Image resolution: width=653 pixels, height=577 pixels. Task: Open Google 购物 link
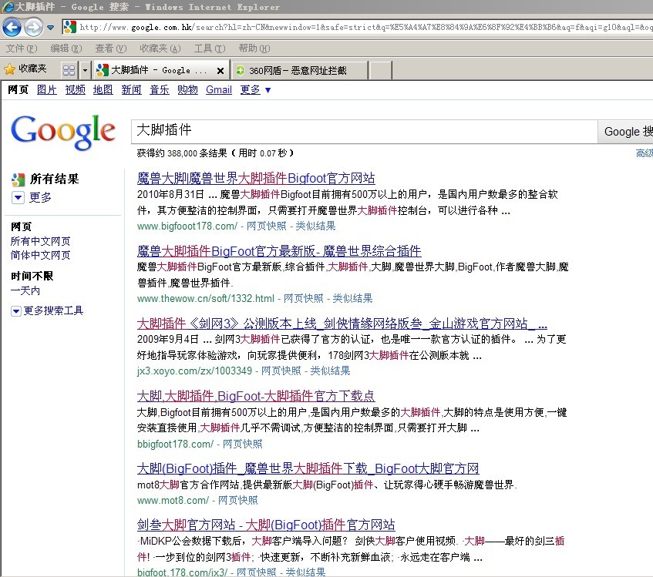[x=187, y=89]
